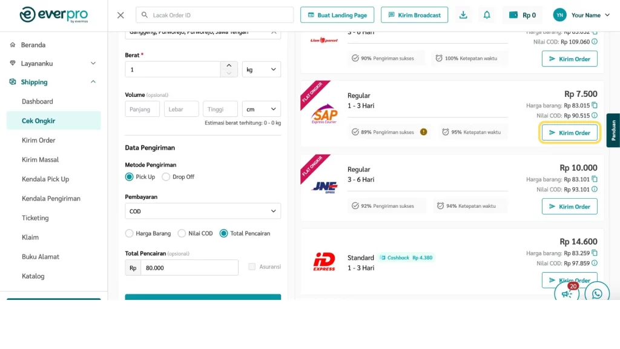Open the WhatsApp chat bubble

pos(597,294)
